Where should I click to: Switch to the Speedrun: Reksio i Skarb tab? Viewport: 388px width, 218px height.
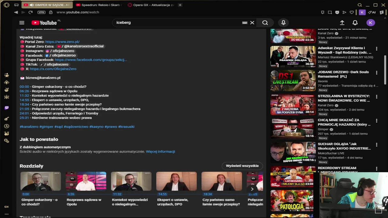pos(99,5)
